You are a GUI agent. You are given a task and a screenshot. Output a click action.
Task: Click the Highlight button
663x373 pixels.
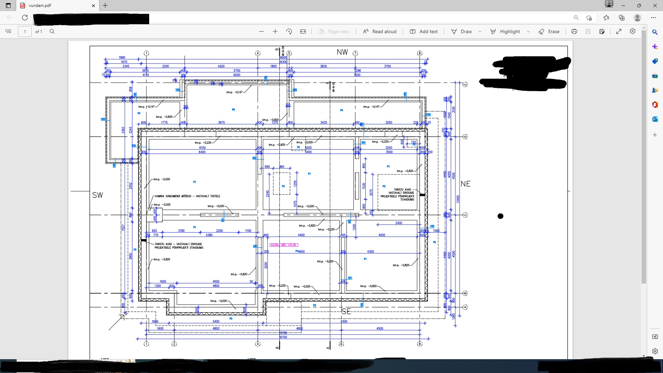506,31
